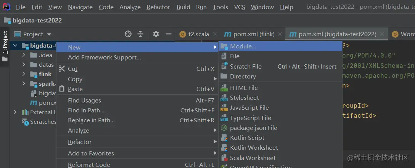This screenshot has height=168, width=415.
Task: Close the pom.xml (flink) tab
Action: [x=280, y=34]
